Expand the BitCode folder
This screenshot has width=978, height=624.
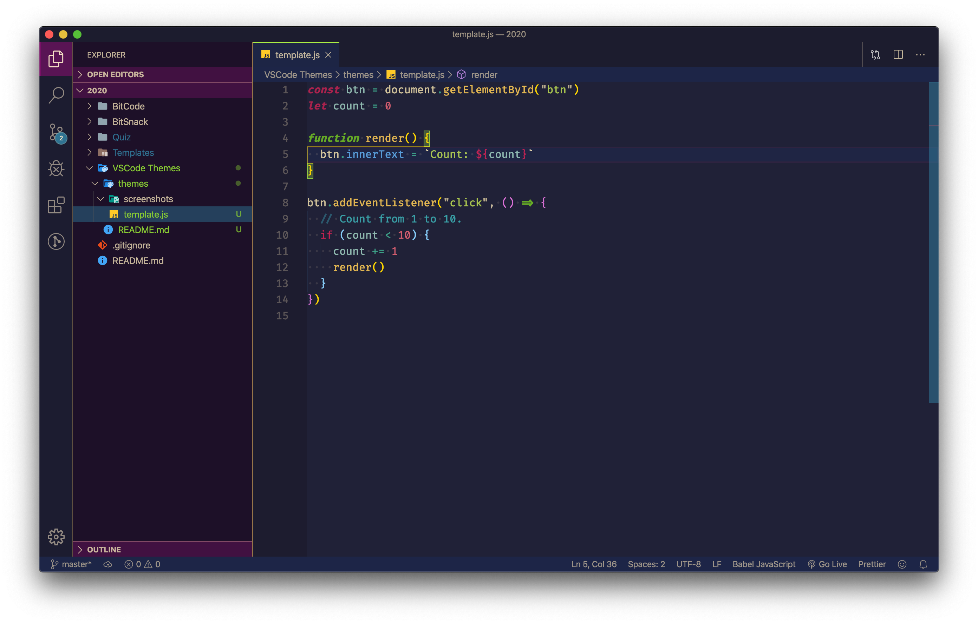(x=128, y=106)
